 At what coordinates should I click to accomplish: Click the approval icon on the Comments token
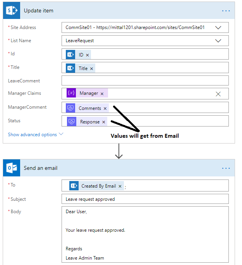point(70,108)
